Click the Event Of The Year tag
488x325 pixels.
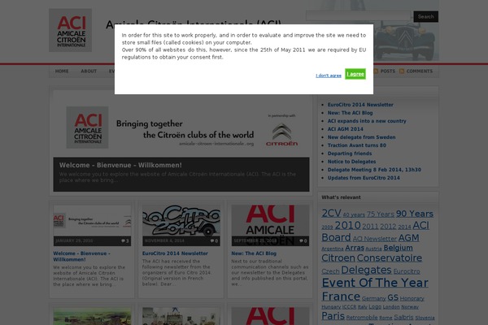pos(375,283)
